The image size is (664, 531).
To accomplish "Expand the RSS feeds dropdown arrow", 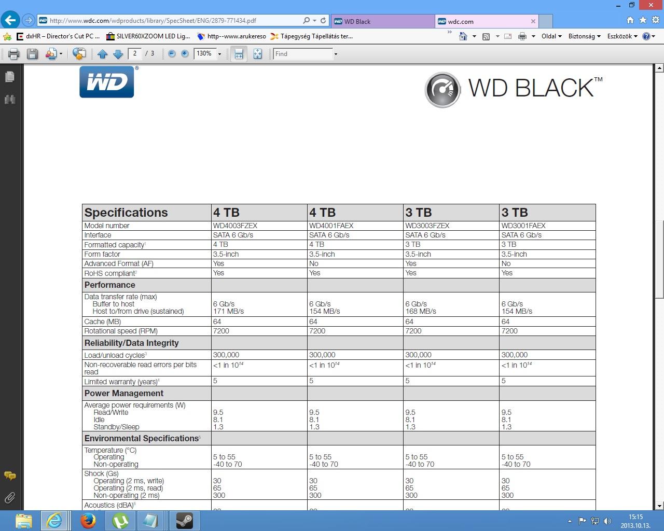I will point(497,36).
